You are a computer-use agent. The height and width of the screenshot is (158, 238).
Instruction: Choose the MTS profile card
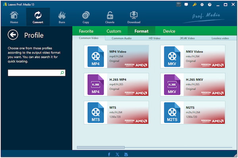pyautogui.click(x=116, y=113)
